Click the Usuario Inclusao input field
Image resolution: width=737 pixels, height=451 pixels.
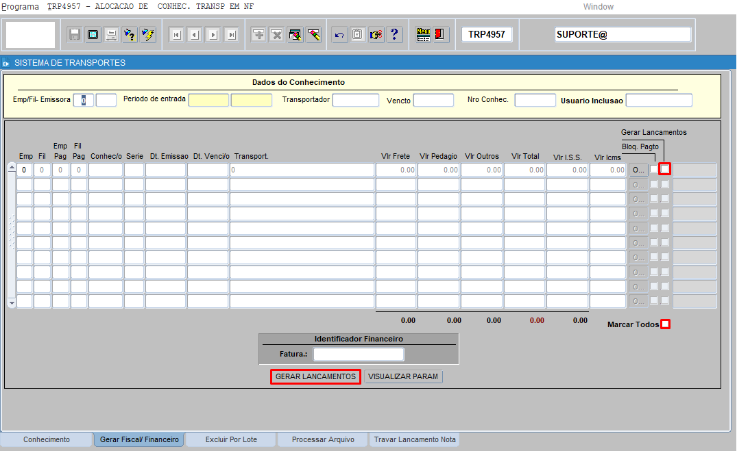(659, 101)
